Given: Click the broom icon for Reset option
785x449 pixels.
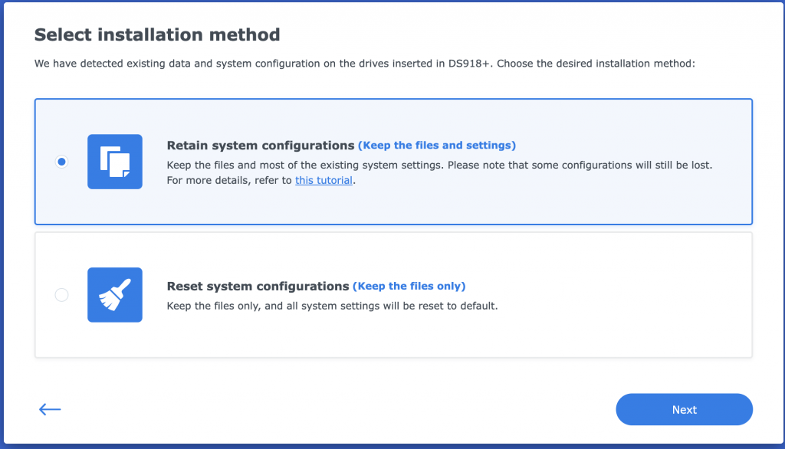Looking at the screenshot, I should [115, 295].
